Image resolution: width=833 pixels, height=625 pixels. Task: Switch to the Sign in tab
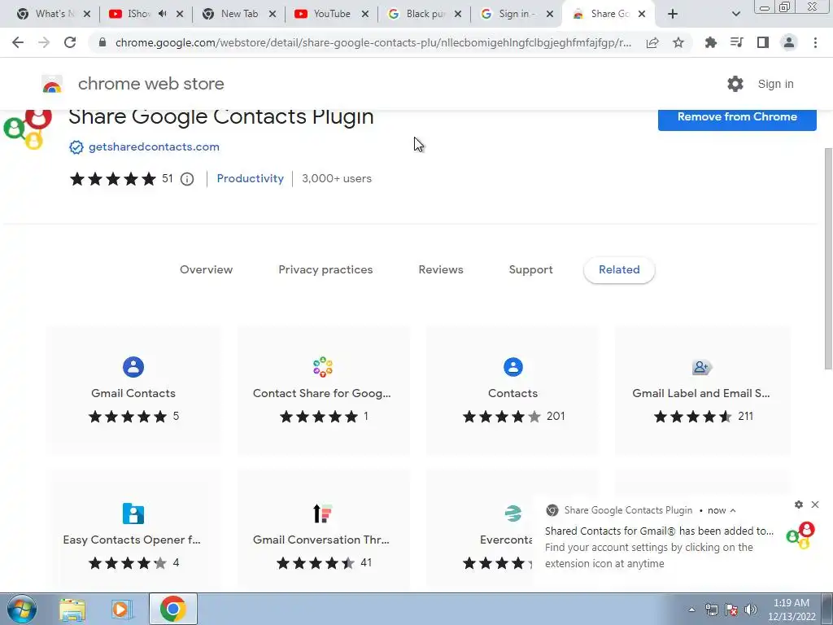click(x=517, y=14)
